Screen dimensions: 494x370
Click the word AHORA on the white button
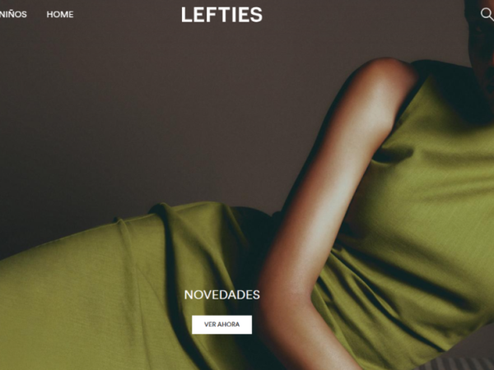(228, 325)
